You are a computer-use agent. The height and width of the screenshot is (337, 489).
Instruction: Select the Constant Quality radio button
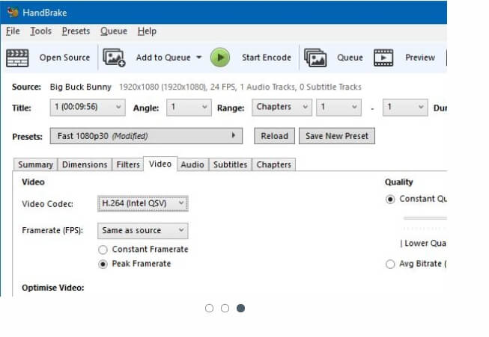(x=390, y=200)
